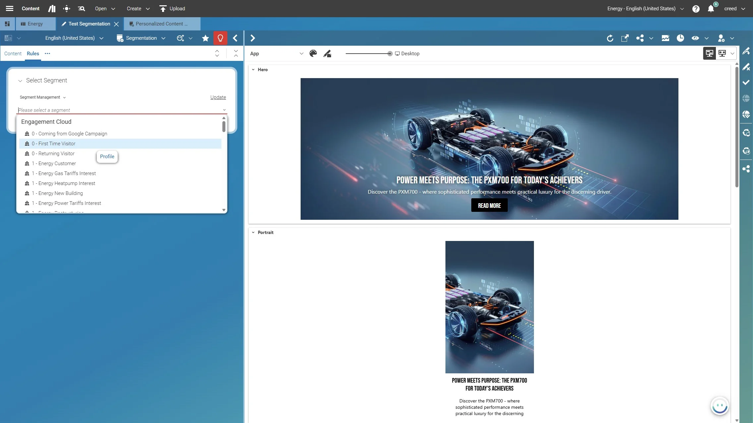Click the library books icon
753x423 pixels.
click(52, 9)
